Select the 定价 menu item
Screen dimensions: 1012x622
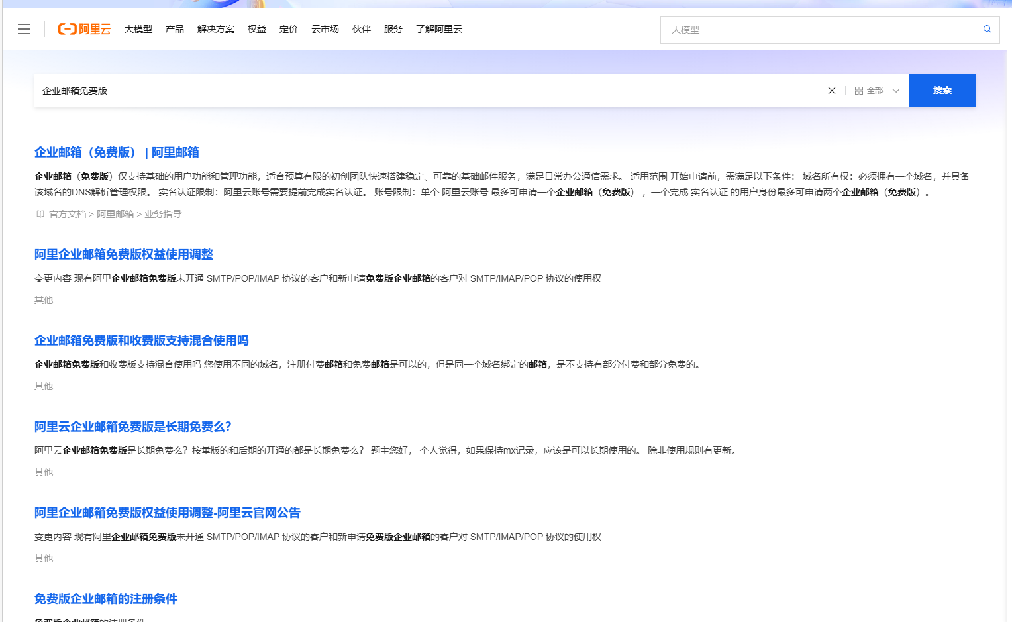pos(288,29)
